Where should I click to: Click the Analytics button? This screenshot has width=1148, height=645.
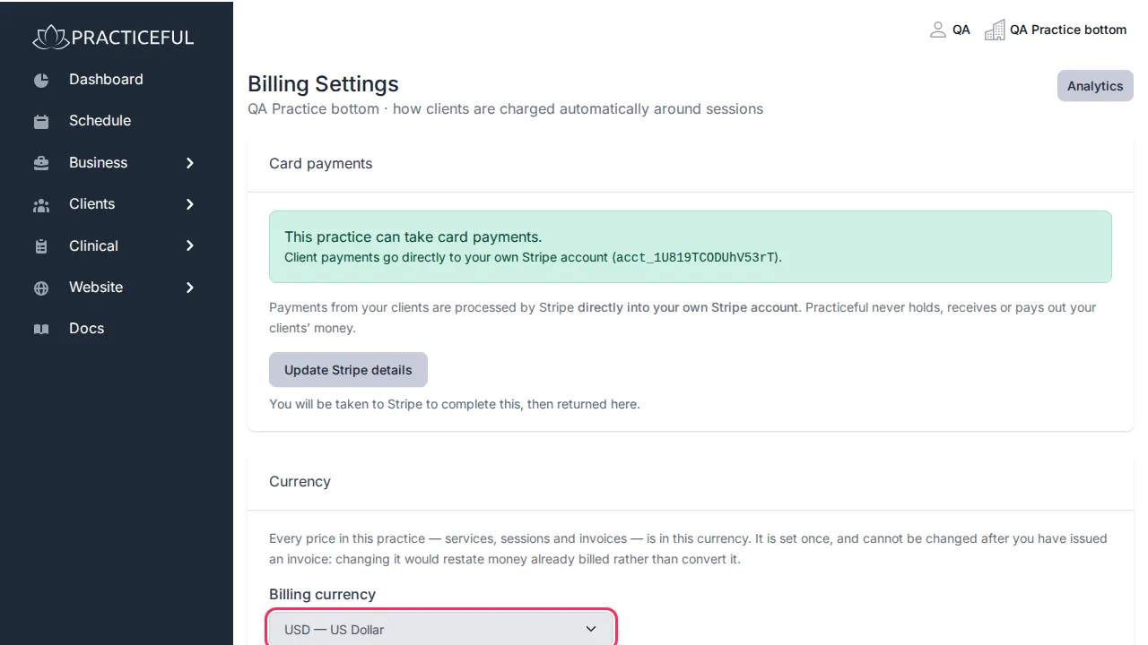1095,86
